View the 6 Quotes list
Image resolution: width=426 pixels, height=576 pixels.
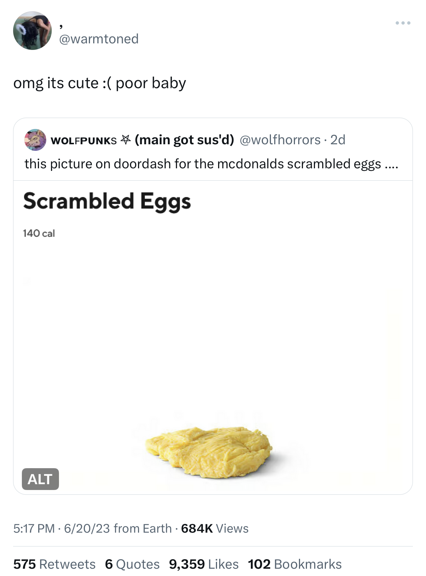132,564
